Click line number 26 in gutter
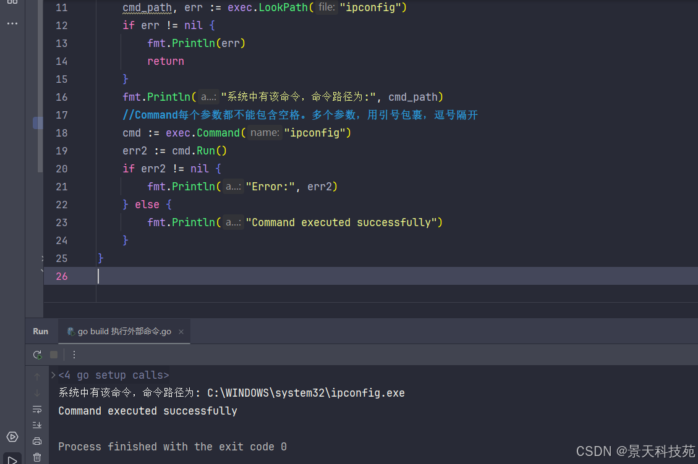Screen dimensions: 698x464 (x=61, y=276)
